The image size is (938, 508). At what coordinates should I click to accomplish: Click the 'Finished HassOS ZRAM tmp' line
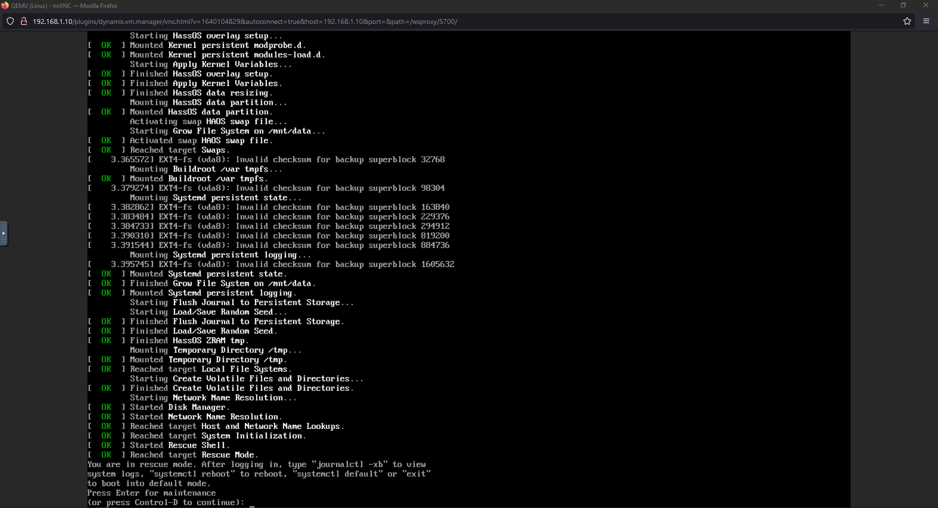(169, 341)
